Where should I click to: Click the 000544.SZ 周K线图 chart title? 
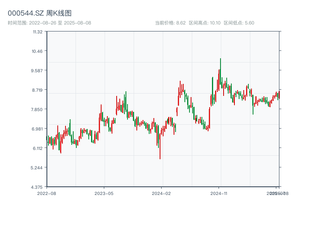pyautogui.click(x=40, y=13)
